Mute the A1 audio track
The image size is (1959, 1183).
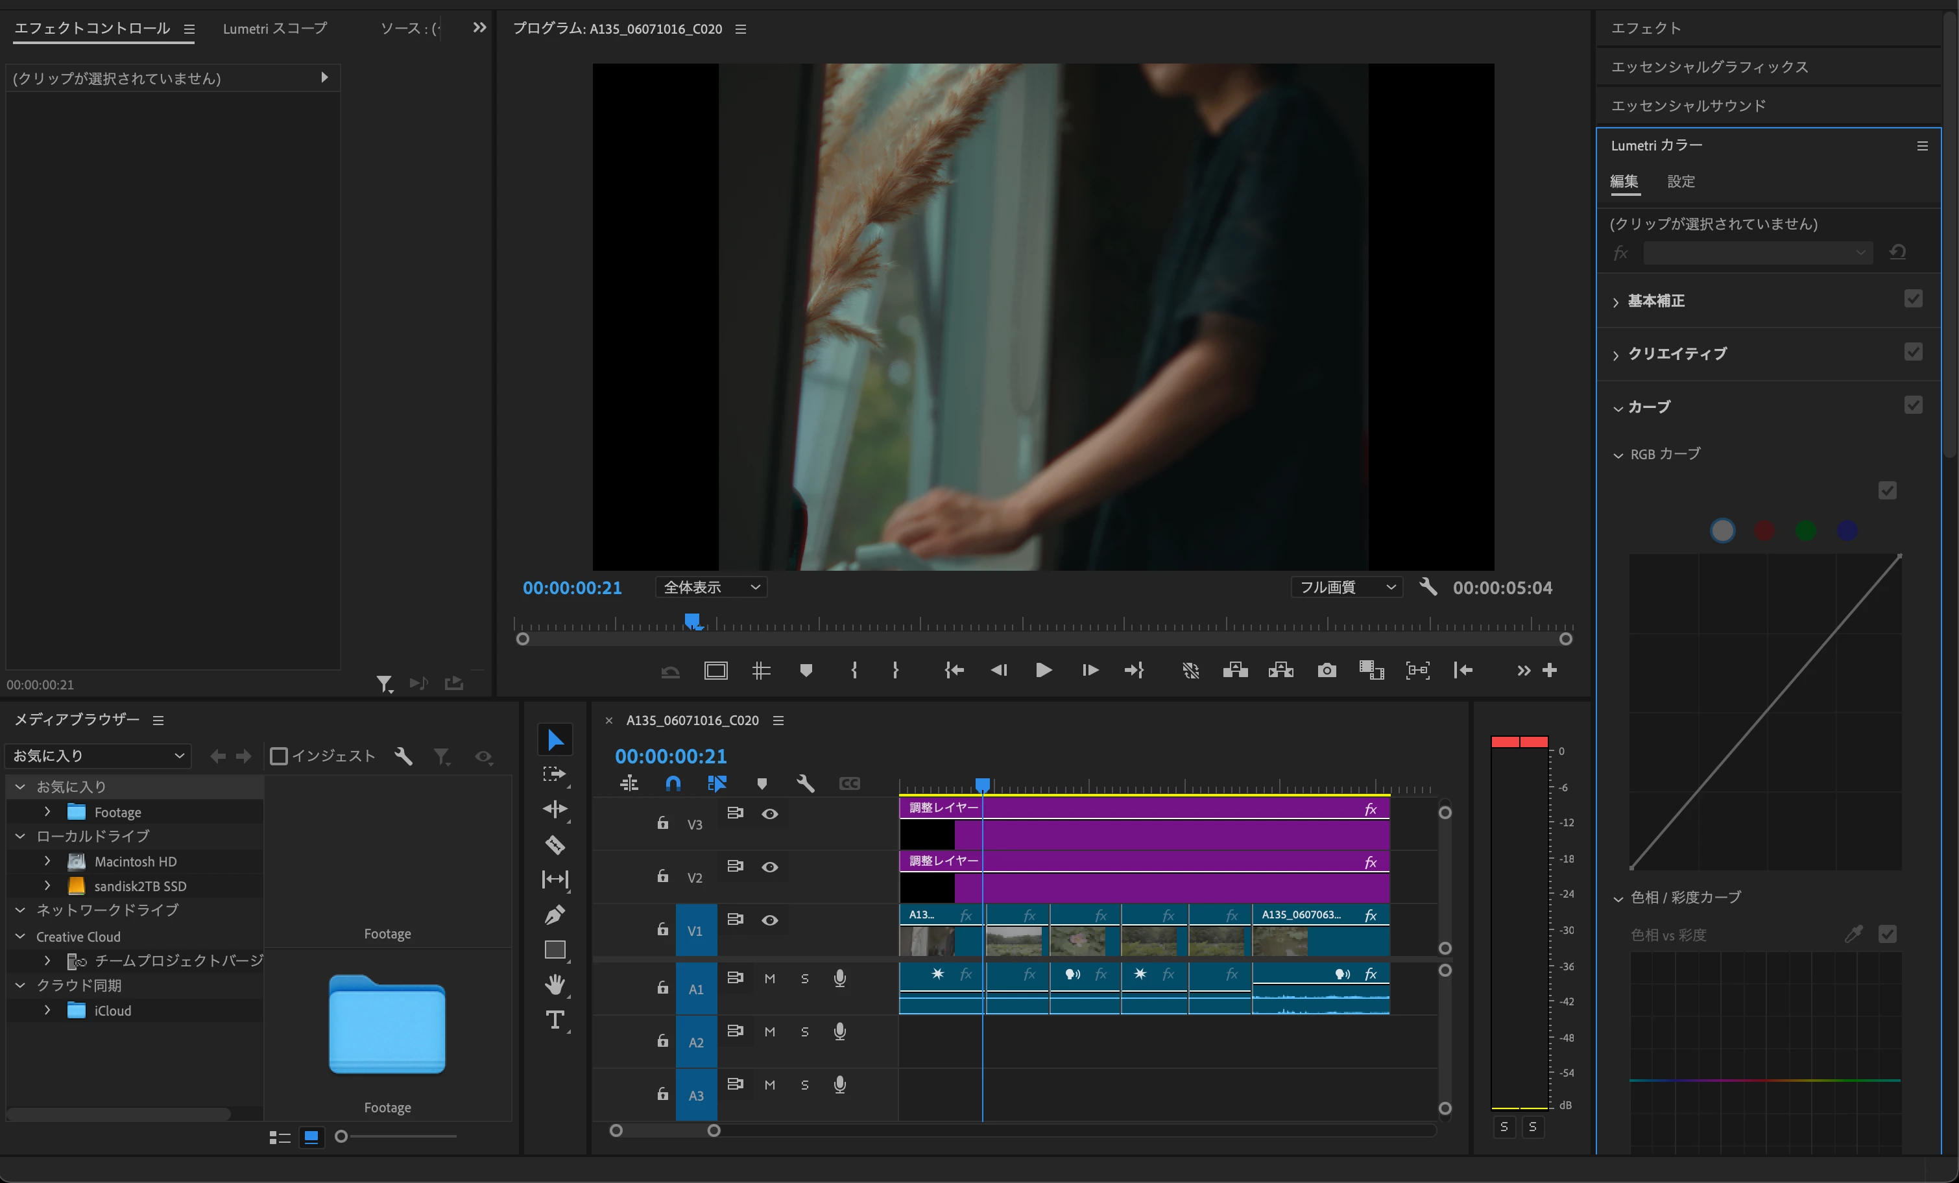pos(769,979)
